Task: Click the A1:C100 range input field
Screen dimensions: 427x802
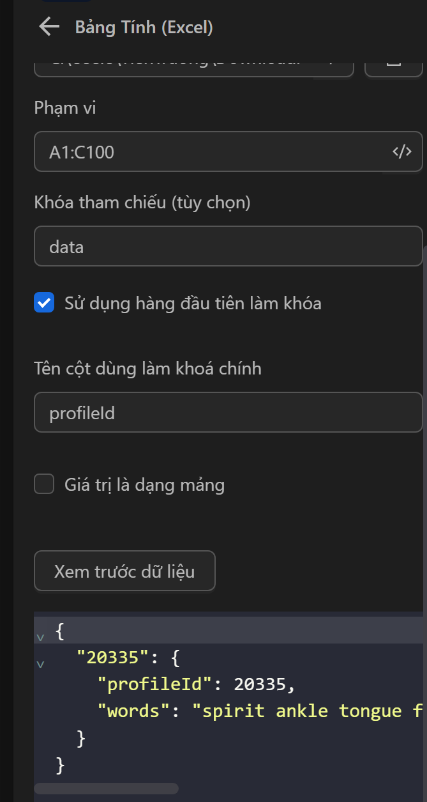Action: (211, 152)
